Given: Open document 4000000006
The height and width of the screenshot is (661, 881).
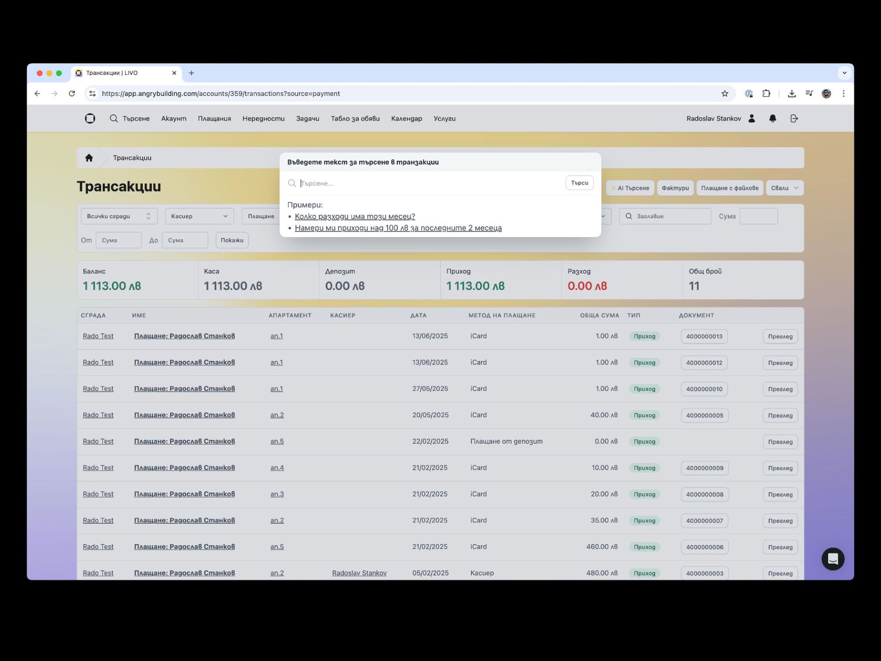Looking at the screenshot, I should pyautogui.click(x=705, y=547).
